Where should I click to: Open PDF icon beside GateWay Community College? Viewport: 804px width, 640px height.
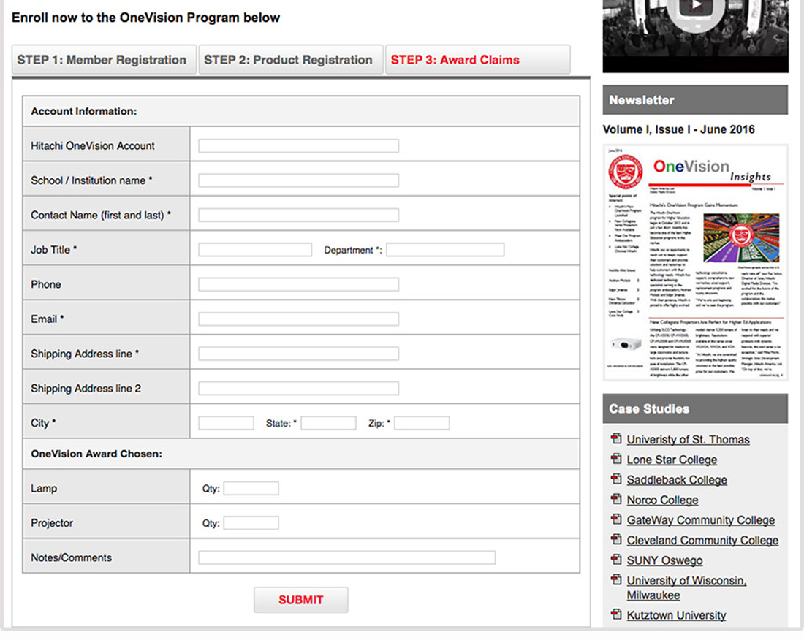click(616, 519)
